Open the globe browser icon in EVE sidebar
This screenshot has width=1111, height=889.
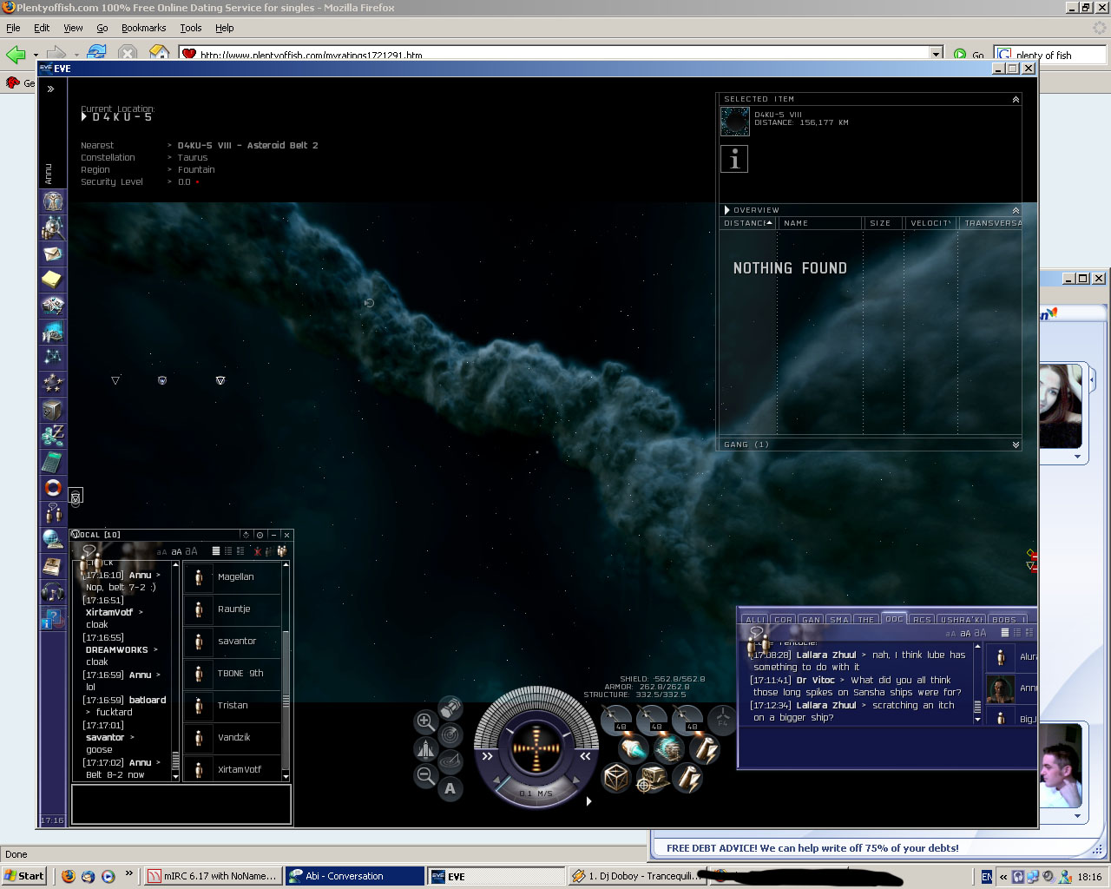tap(53, 540)
